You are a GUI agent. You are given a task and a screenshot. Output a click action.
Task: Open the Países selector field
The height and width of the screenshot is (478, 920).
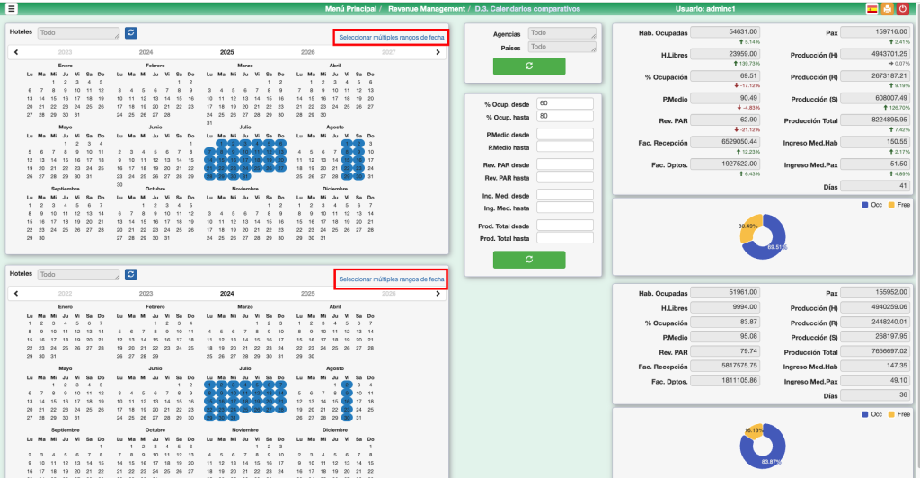click(562, 47)
